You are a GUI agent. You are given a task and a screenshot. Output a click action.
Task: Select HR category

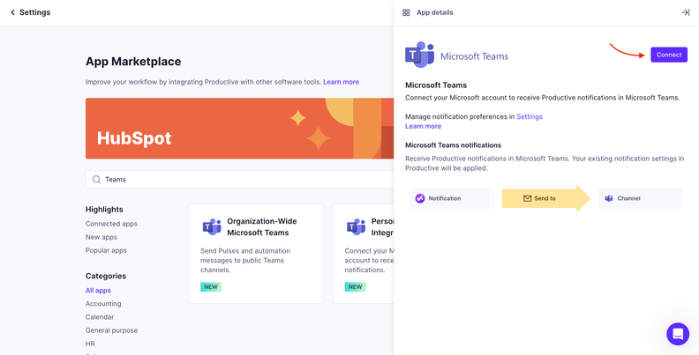[x=90, y=344]
